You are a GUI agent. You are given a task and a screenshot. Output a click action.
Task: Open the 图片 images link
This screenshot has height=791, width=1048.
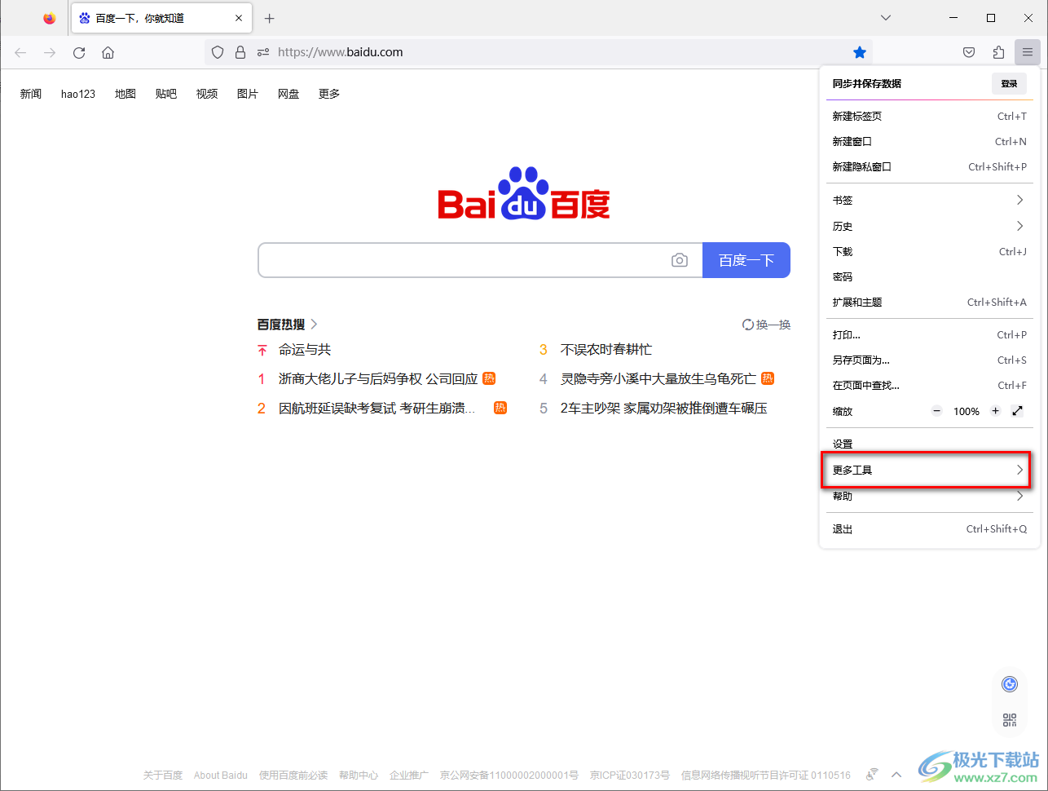pyautogui.click(x=248, y=94)
